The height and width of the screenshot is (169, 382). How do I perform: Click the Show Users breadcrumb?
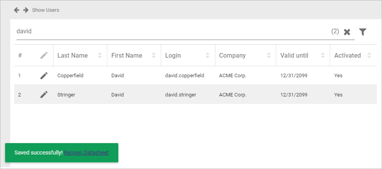(x=46, y=10)
